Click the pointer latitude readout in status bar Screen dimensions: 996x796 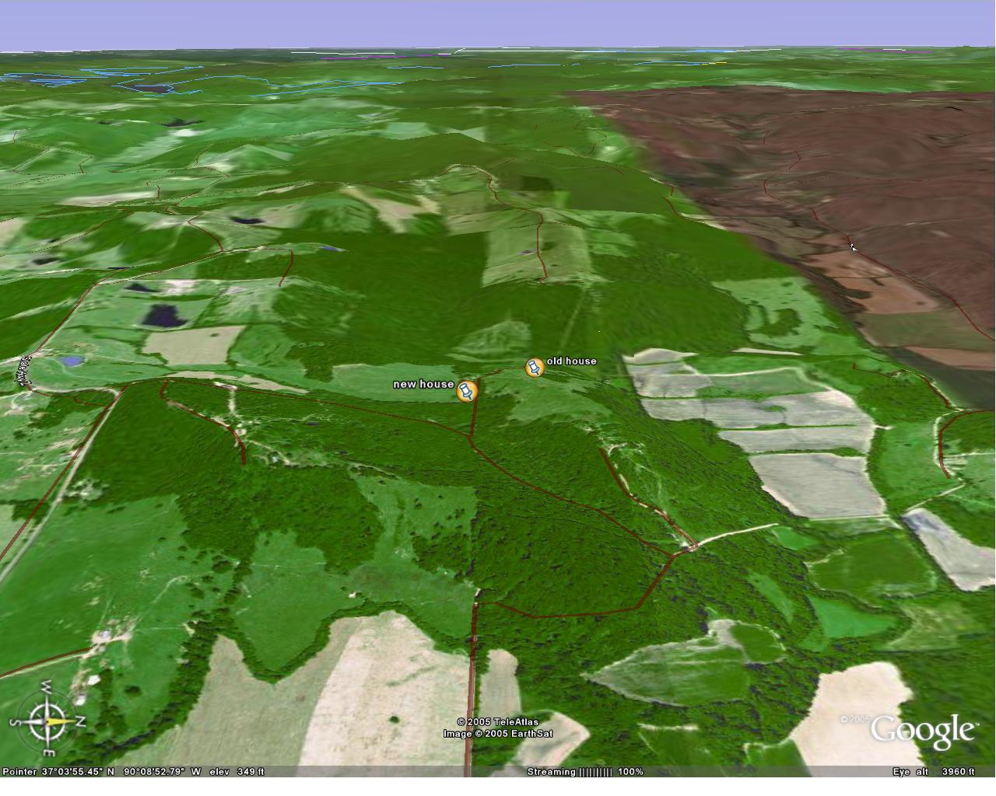[78, 772]
